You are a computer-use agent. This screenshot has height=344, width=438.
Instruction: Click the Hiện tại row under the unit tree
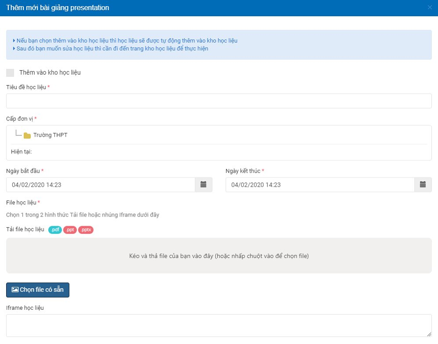tap(22, 152)
